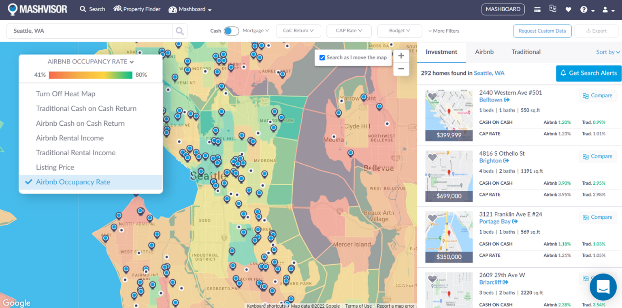Favorite the 2440 Western Ave listing heart
The width and height of the screenshot is (622, 308).
(x=432, y=97)
